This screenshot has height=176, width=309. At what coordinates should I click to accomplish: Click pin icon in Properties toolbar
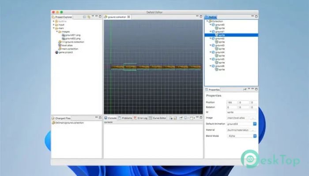tap(245, 89)
